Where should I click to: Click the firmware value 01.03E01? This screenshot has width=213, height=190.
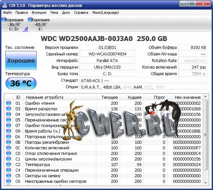pyautogui.click(x=107, y=47)
